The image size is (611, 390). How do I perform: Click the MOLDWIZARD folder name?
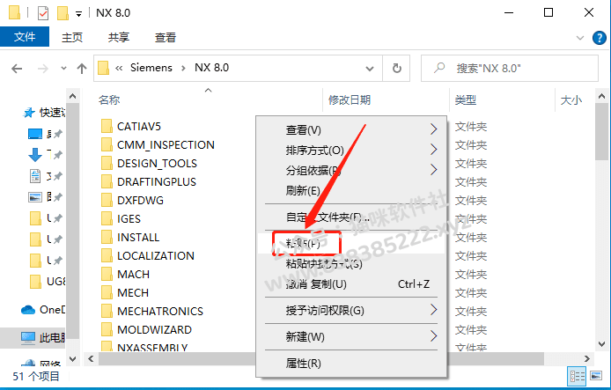click(154, 329)
